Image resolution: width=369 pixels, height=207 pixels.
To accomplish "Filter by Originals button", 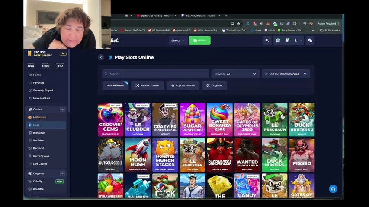I will (x=214, y=85).
